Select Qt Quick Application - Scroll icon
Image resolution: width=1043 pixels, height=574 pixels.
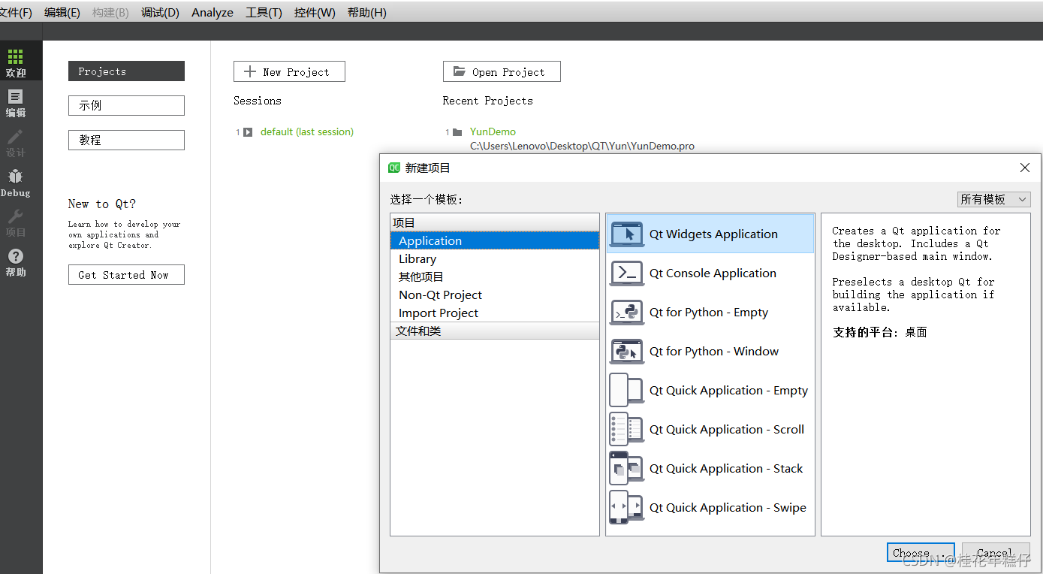pos(626,430)
